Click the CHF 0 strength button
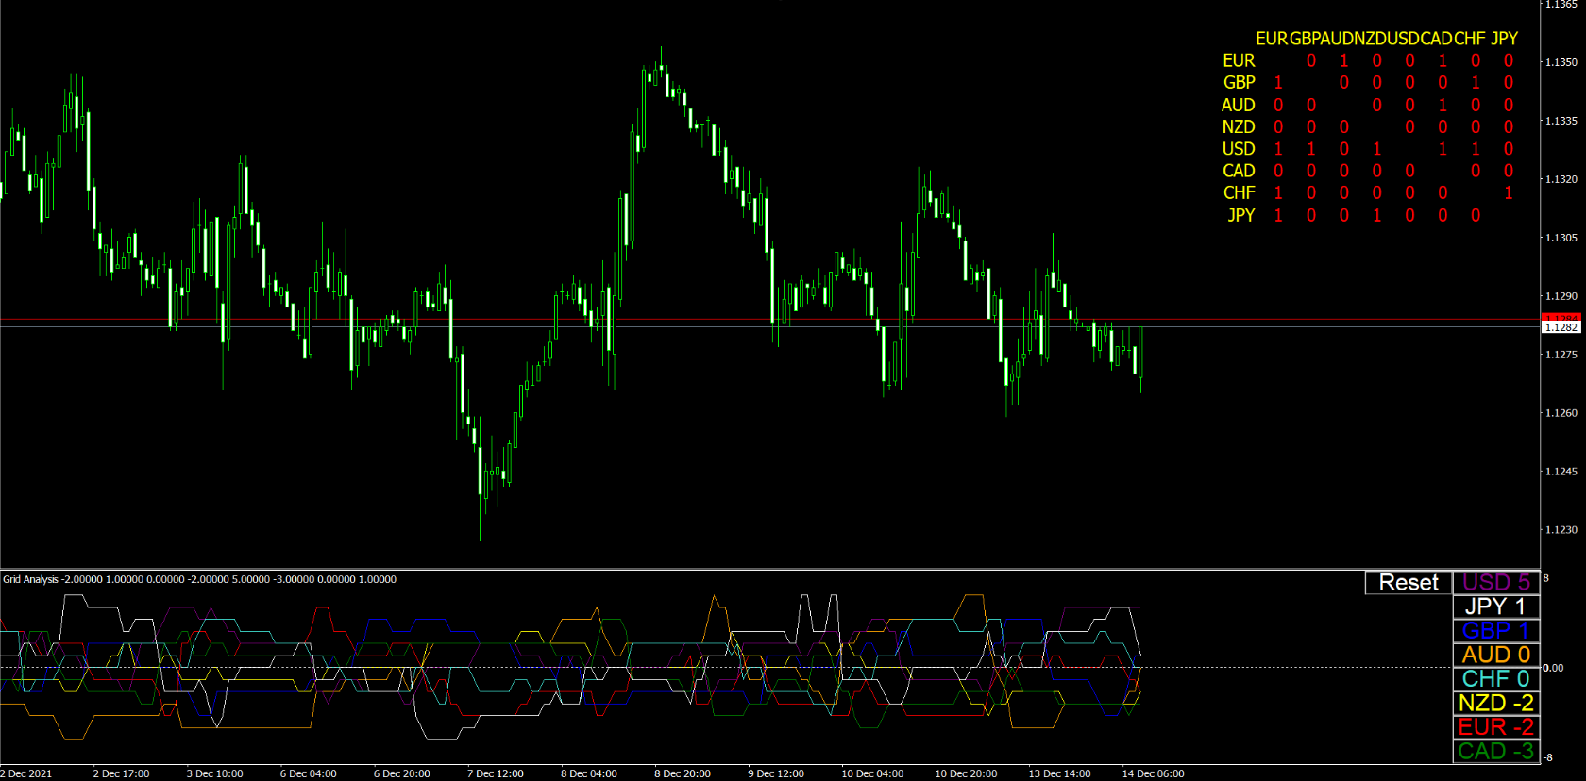This screenshot has width=1586, height=781. tap(1495, 679)
